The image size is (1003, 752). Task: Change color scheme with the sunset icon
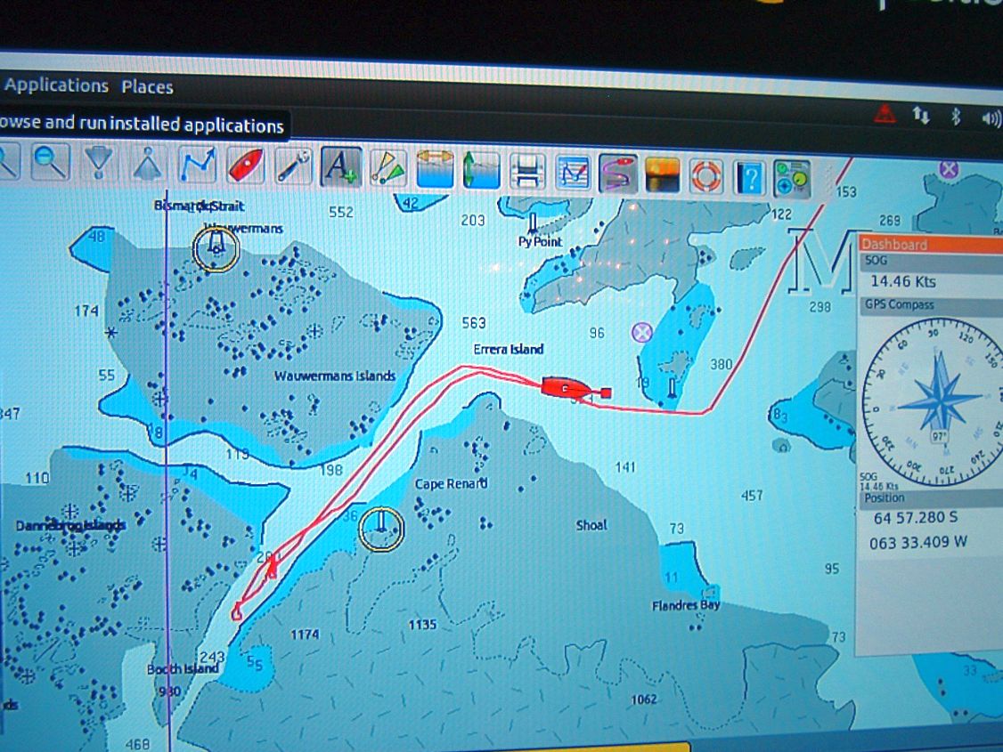[662, 174]
